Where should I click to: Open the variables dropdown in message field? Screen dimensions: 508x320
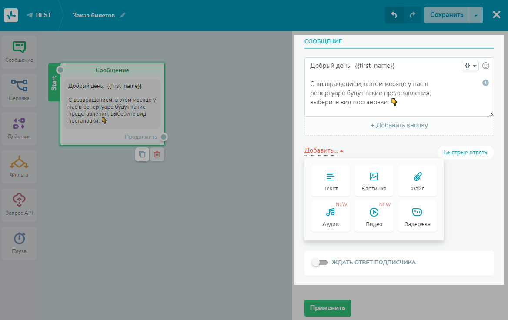click(x=470, y=66)
